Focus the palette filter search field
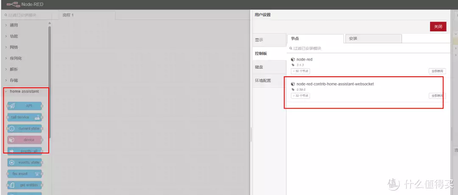458x195 pixels. (26, 15)
